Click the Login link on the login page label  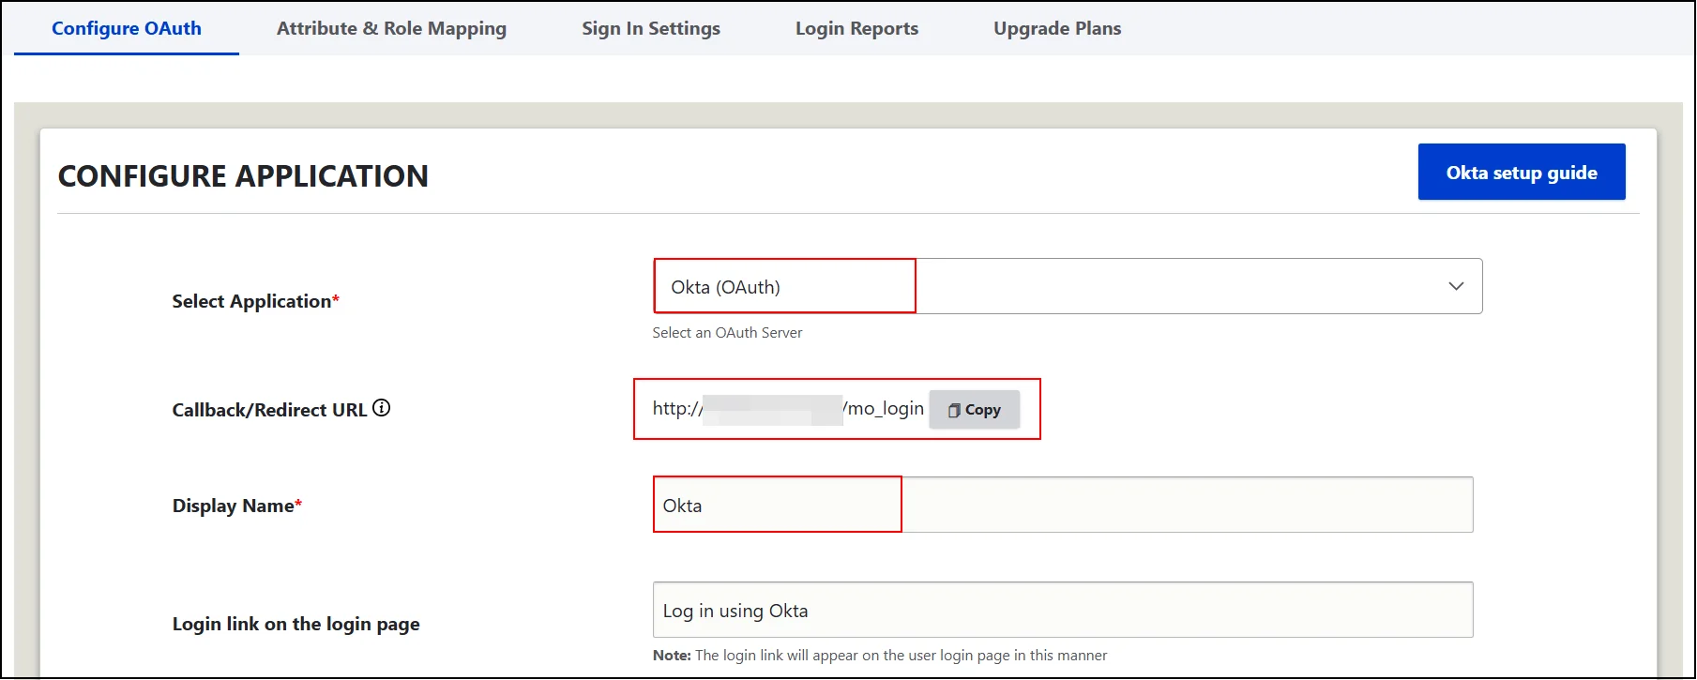pos(295,624)
